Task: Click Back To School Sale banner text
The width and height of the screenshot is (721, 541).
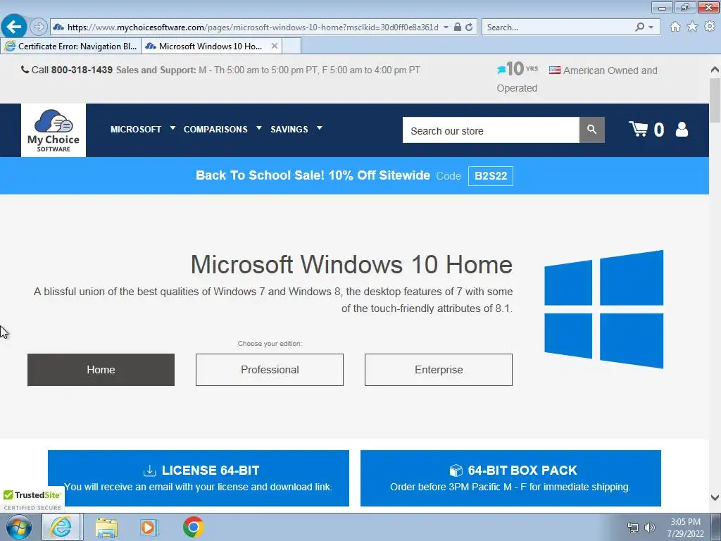Action: [x=313, y=175]
